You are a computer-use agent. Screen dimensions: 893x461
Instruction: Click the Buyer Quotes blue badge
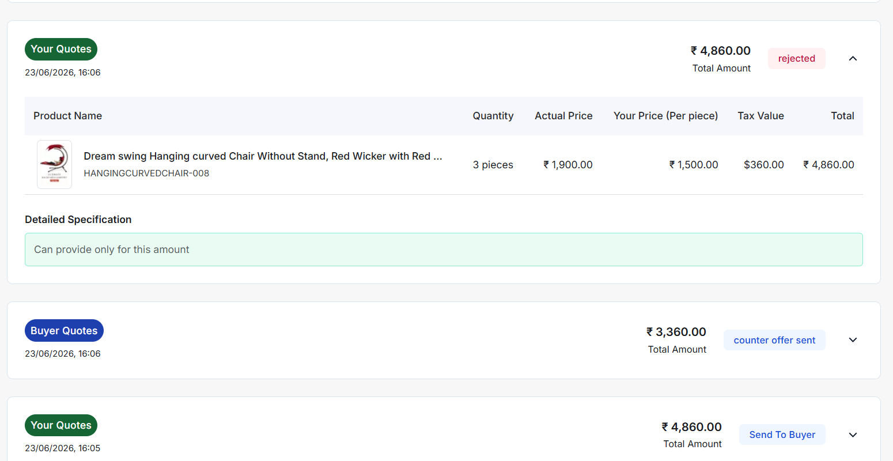[x=64, y=331]
